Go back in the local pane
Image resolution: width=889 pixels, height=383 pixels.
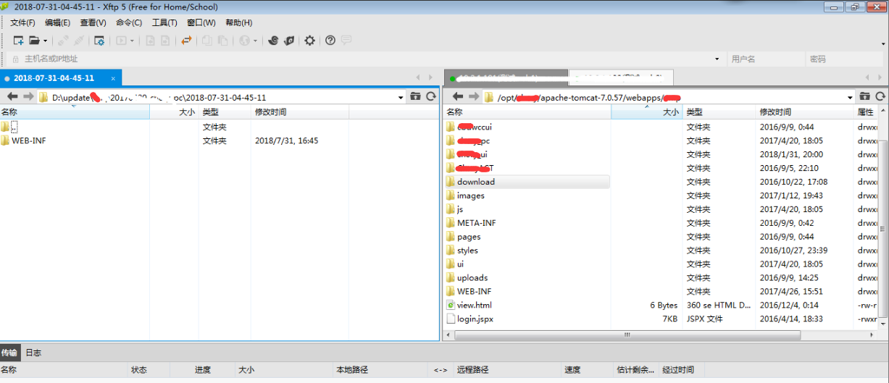click(12, 96)
